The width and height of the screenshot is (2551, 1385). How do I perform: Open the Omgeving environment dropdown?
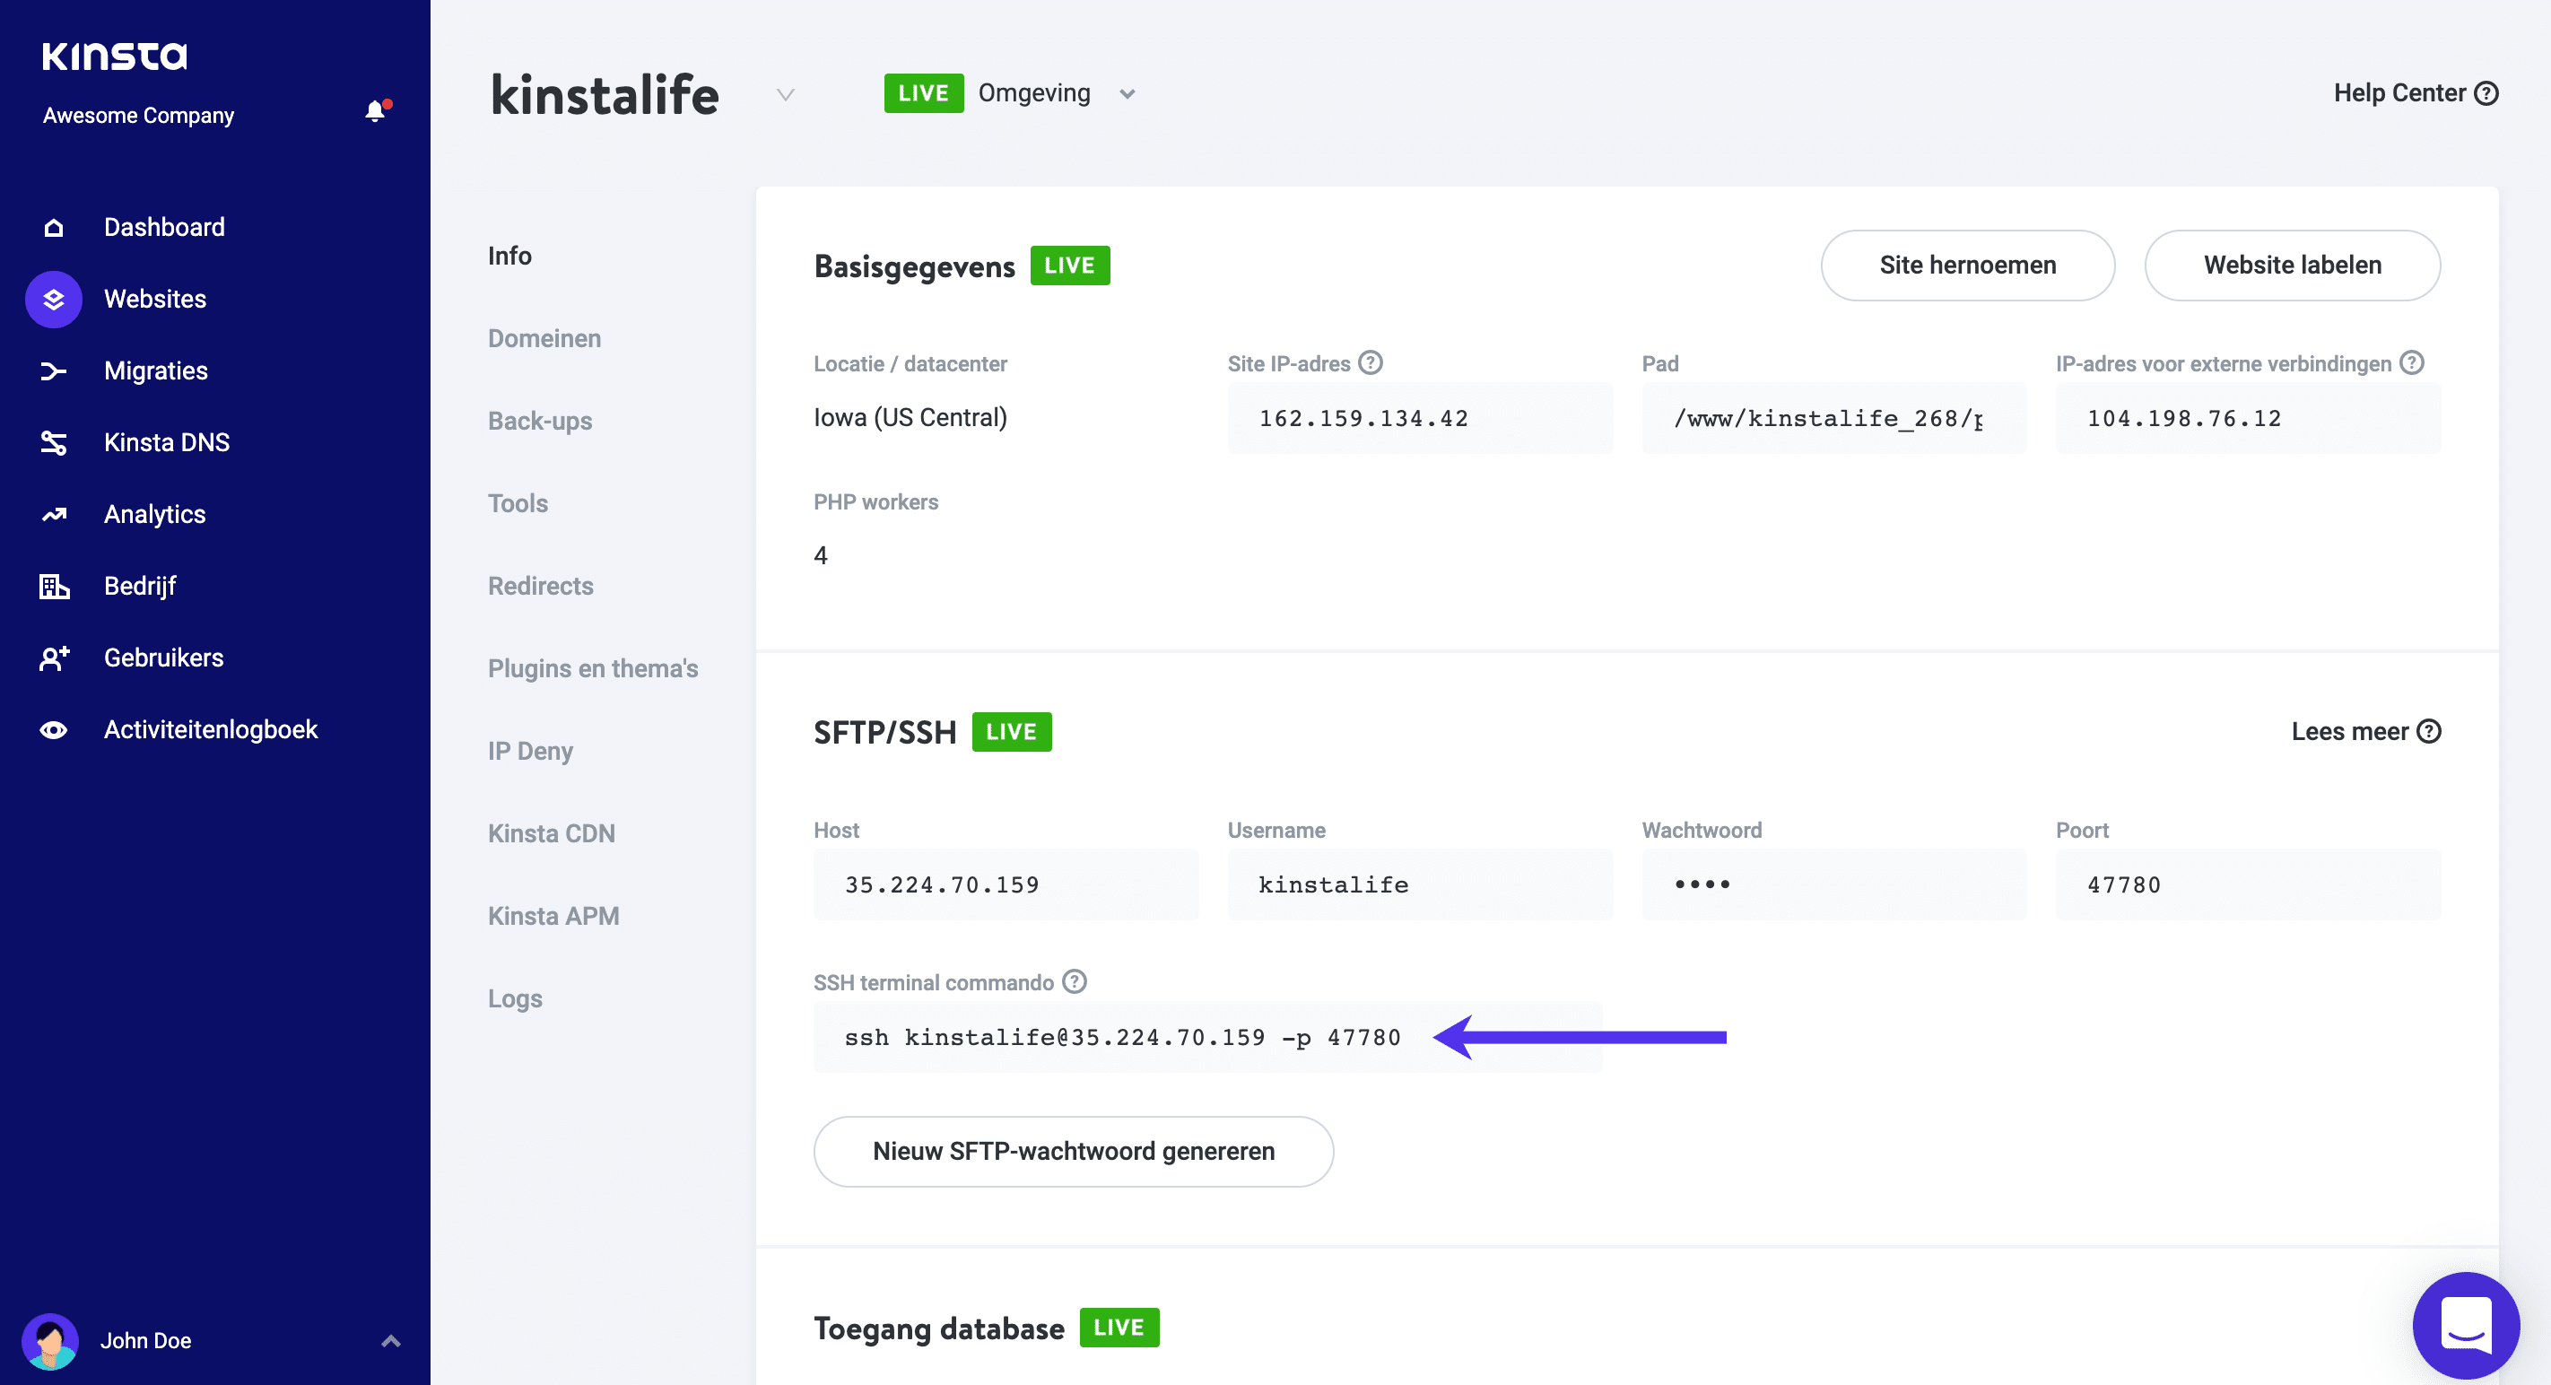[1127, 94]
